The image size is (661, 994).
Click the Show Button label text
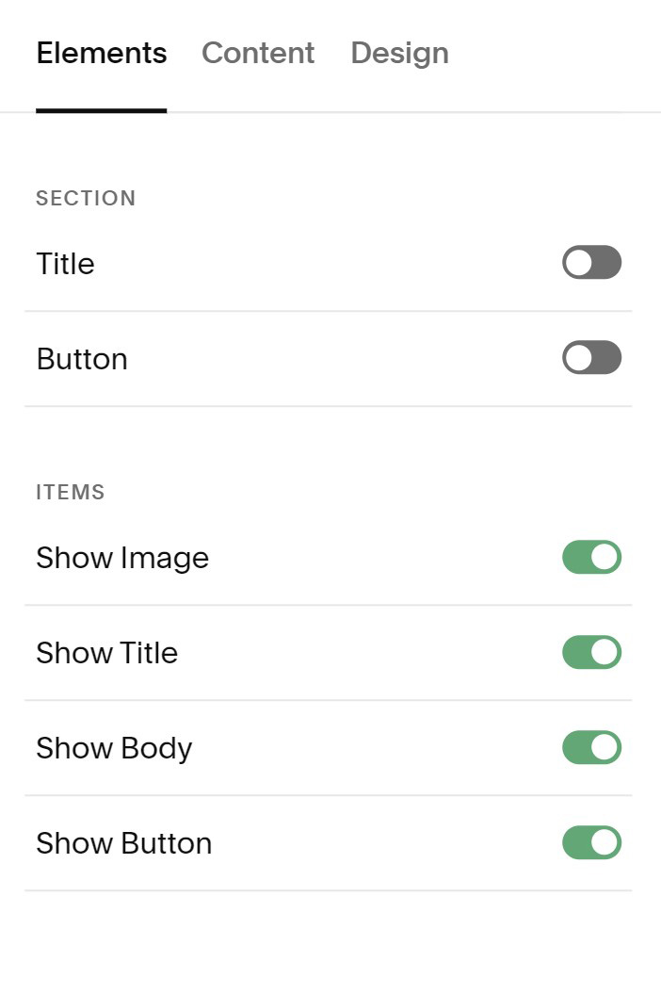pos(123,843)
